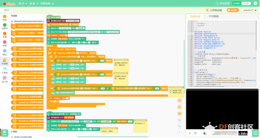The image size is (260, 138).
Task: Click value 140 in first comparison block
Action: (102, 61)
